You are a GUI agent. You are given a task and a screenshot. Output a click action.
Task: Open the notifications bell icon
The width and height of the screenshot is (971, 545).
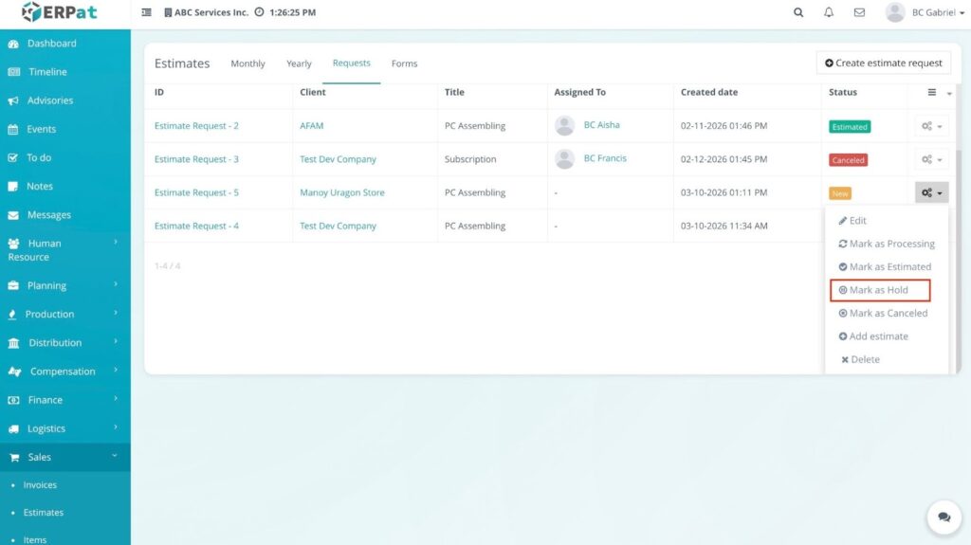(x=829, y=12)
